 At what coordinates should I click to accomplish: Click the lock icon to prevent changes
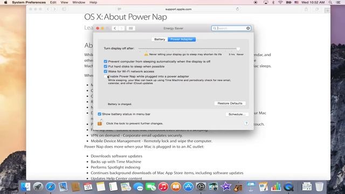point(100,122)
